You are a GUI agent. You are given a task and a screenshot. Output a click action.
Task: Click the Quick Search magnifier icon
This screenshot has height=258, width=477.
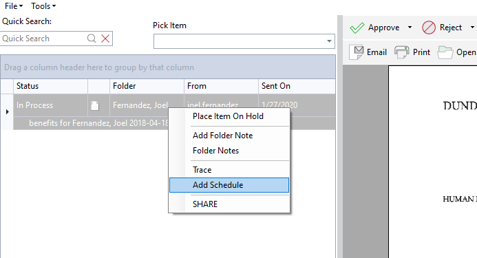pos(92,39)
